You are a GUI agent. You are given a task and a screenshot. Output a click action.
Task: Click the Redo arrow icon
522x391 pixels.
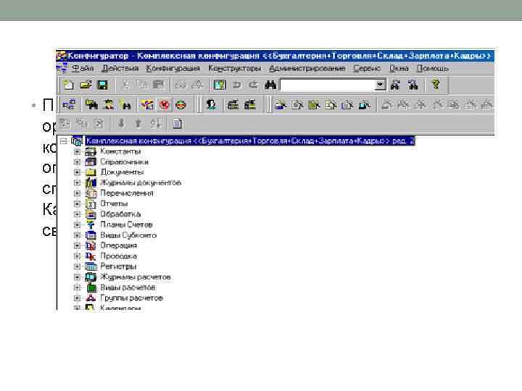253,85
